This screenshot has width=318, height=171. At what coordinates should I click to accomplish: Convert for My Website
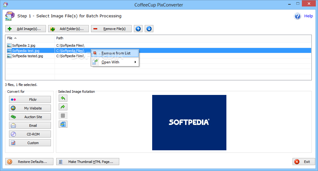pos(30,108)
